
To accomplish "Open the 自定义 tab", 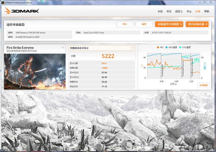I will pyautogui.click(x=179, y=11).
